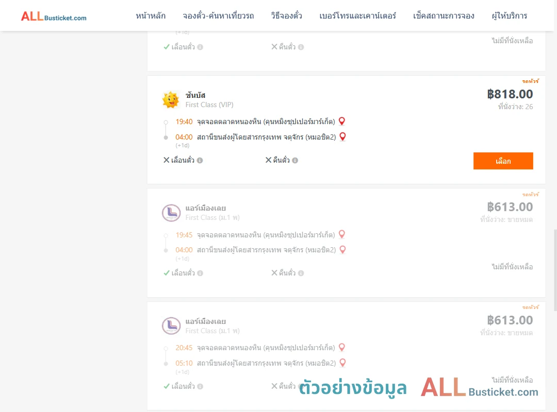Open the วิธีจองตั๋ว menu item

(x=286, y=16)
